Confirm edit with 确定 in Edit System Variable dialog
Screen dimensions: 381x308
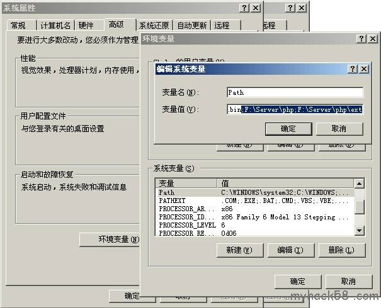tap(288, 128)
